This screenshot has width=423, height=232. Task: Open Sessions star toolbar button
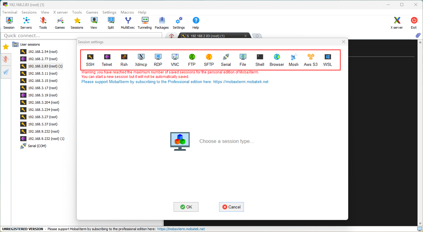(77, 23)
